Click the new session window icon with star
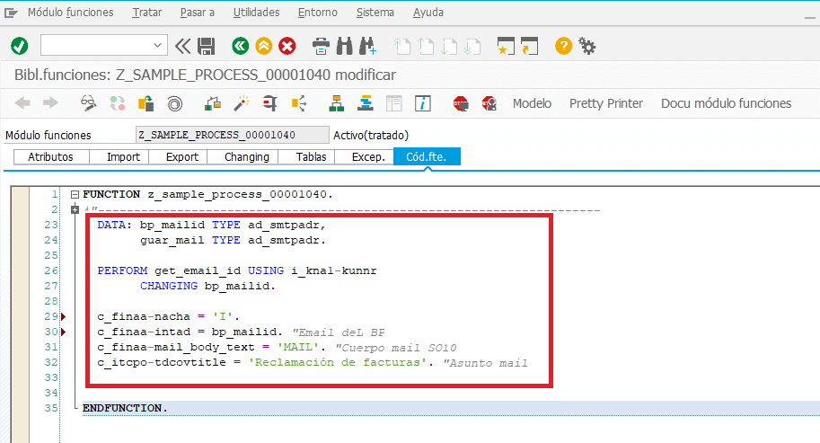820x443 pixels. click(x=506, y=46)
